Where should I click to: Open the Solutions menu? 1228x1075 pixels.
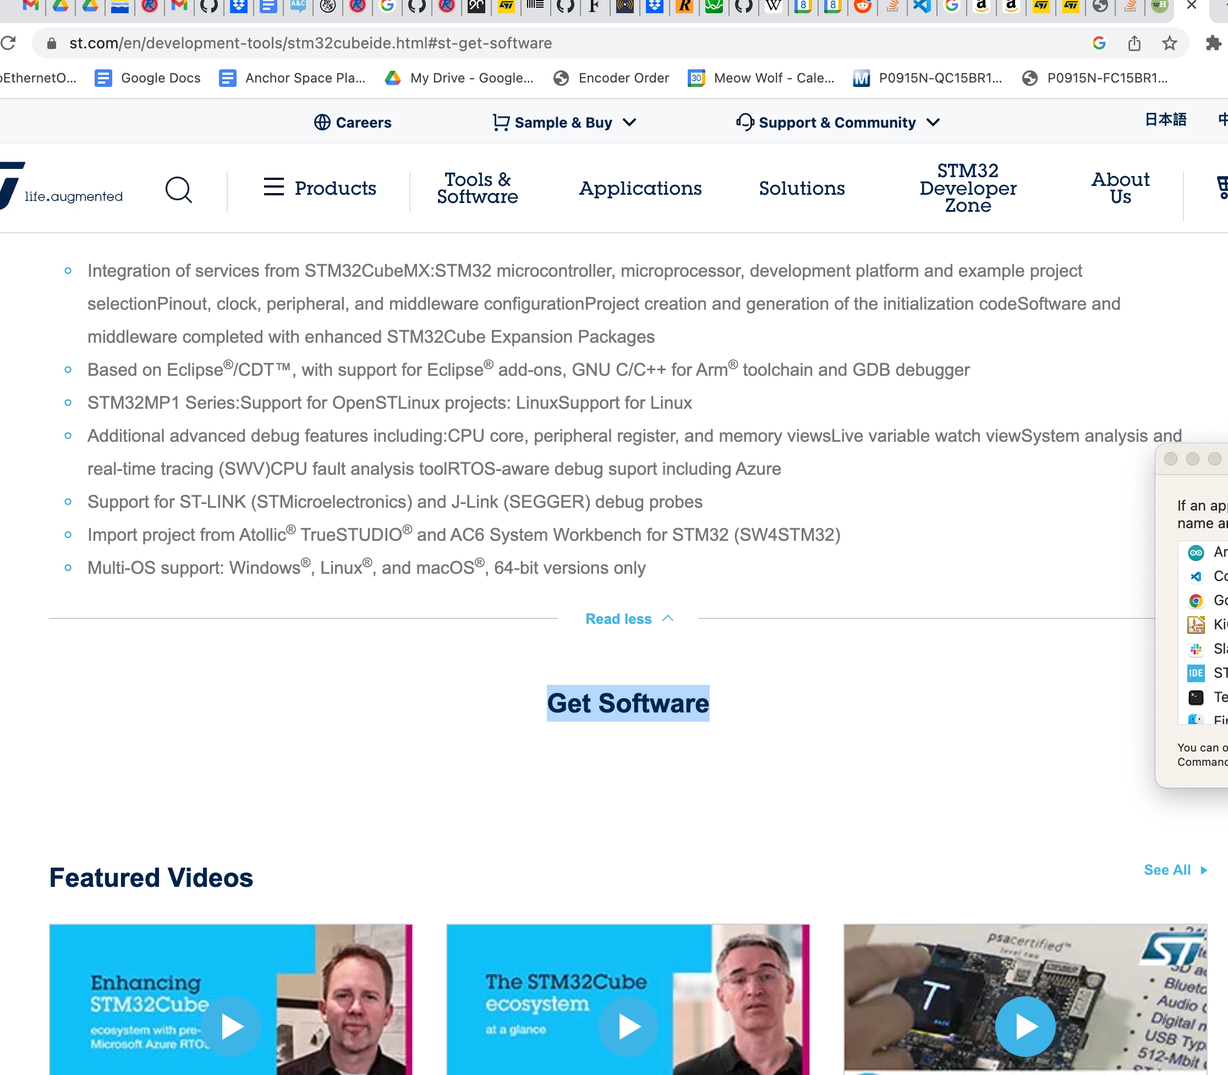click(802, 188)
